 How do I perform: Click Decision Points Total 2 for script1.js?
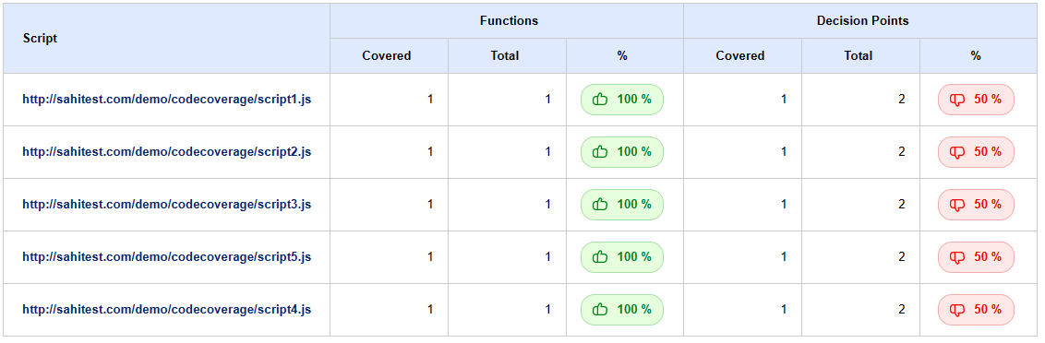click(902, 100)
